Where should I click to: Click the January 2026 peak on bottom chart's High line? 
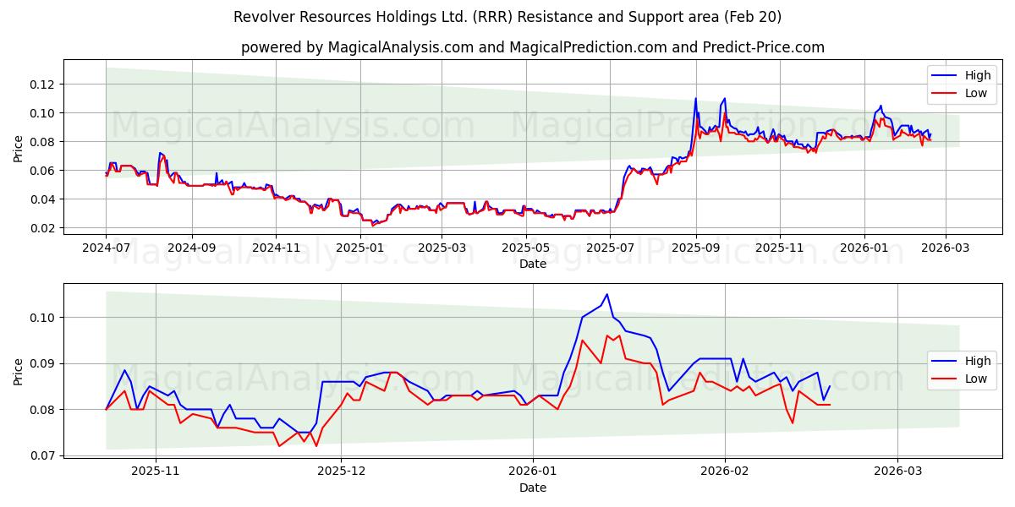click(606, 294)
